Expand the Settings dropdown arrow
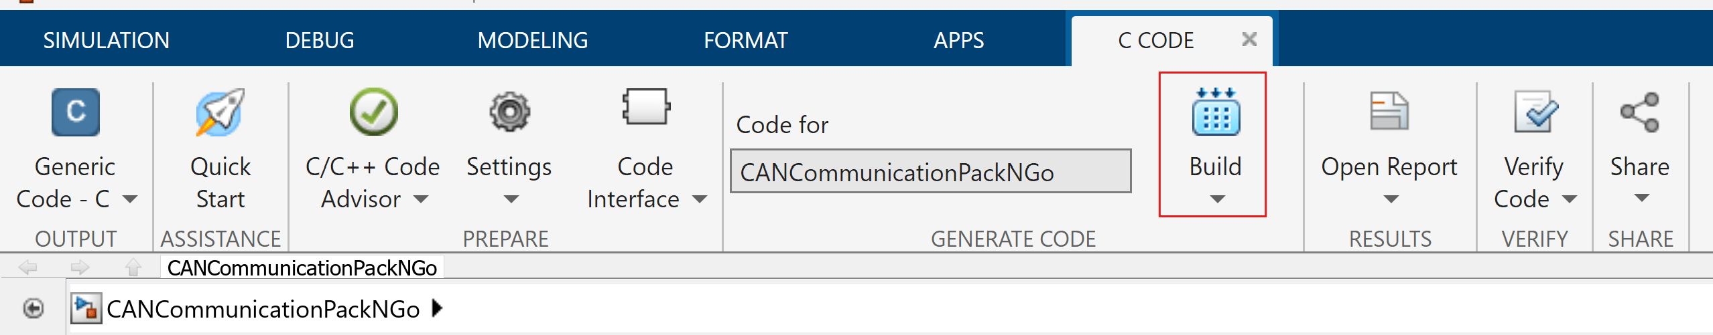Viewport: 1713px width, 335px height. click(511, 199)
